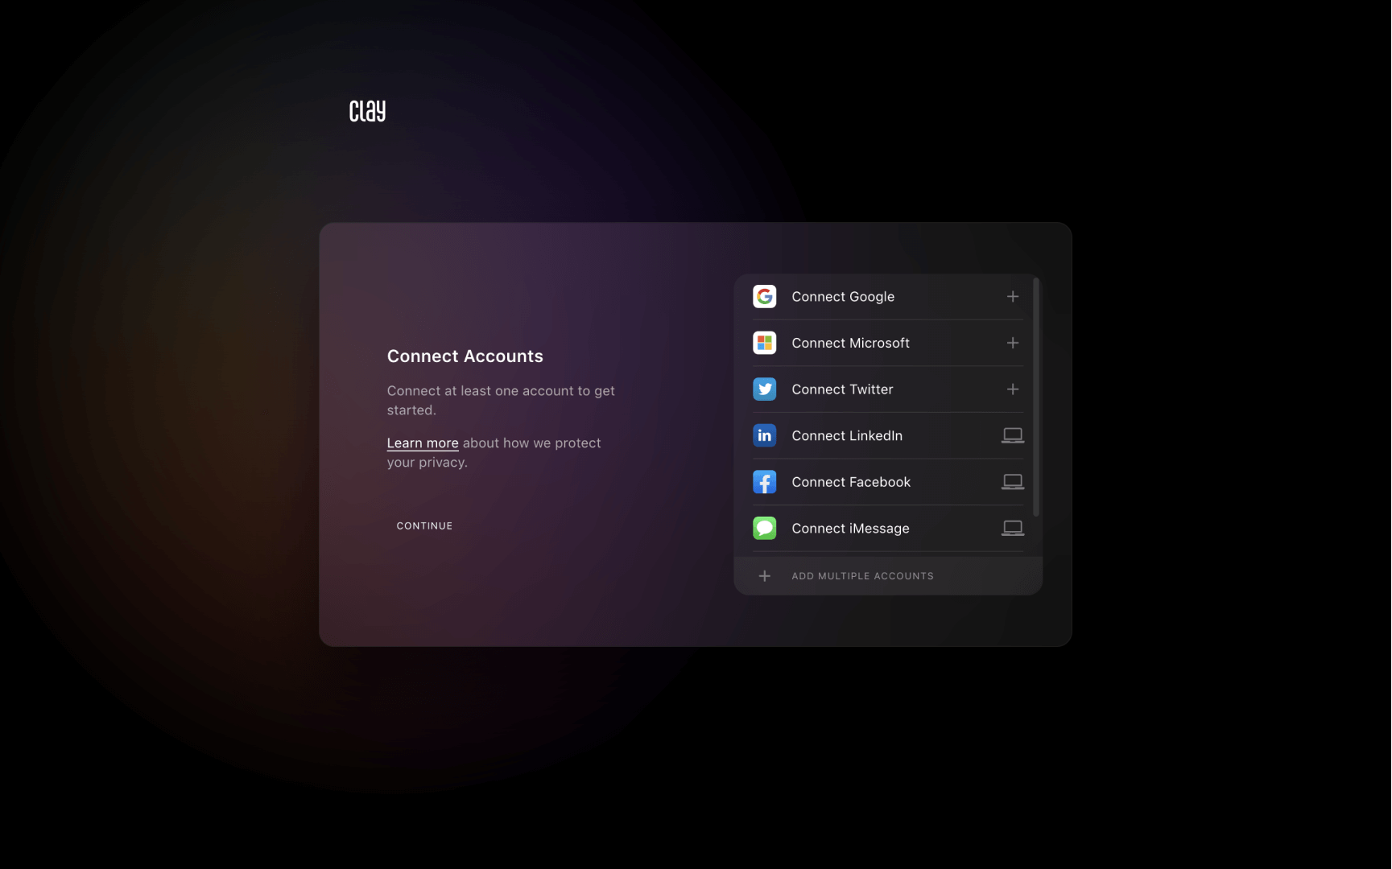Image resolution: width=1392 pixels, height=869 pixels.
Task: Click the Connect Accounts heading
Action: (x=465, y=356)
